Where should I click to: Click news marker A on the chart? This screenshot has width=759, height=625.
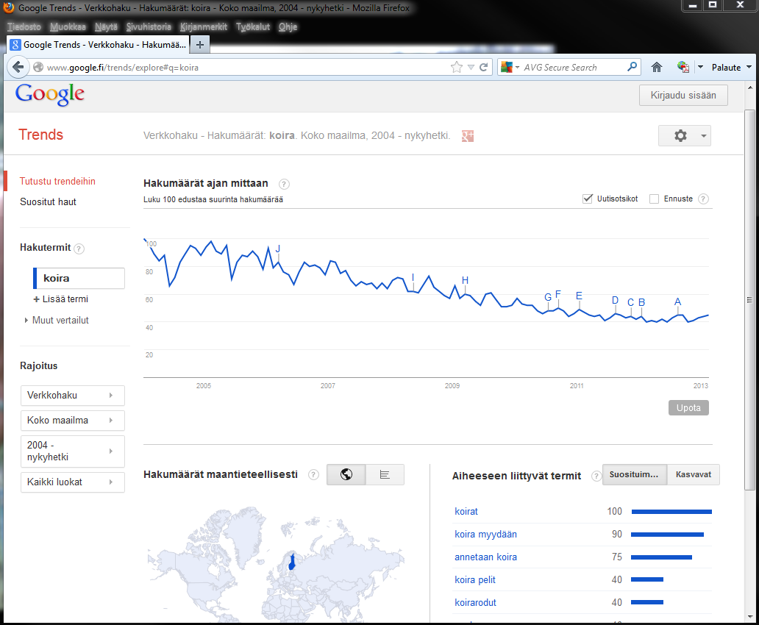coord(677,301)
